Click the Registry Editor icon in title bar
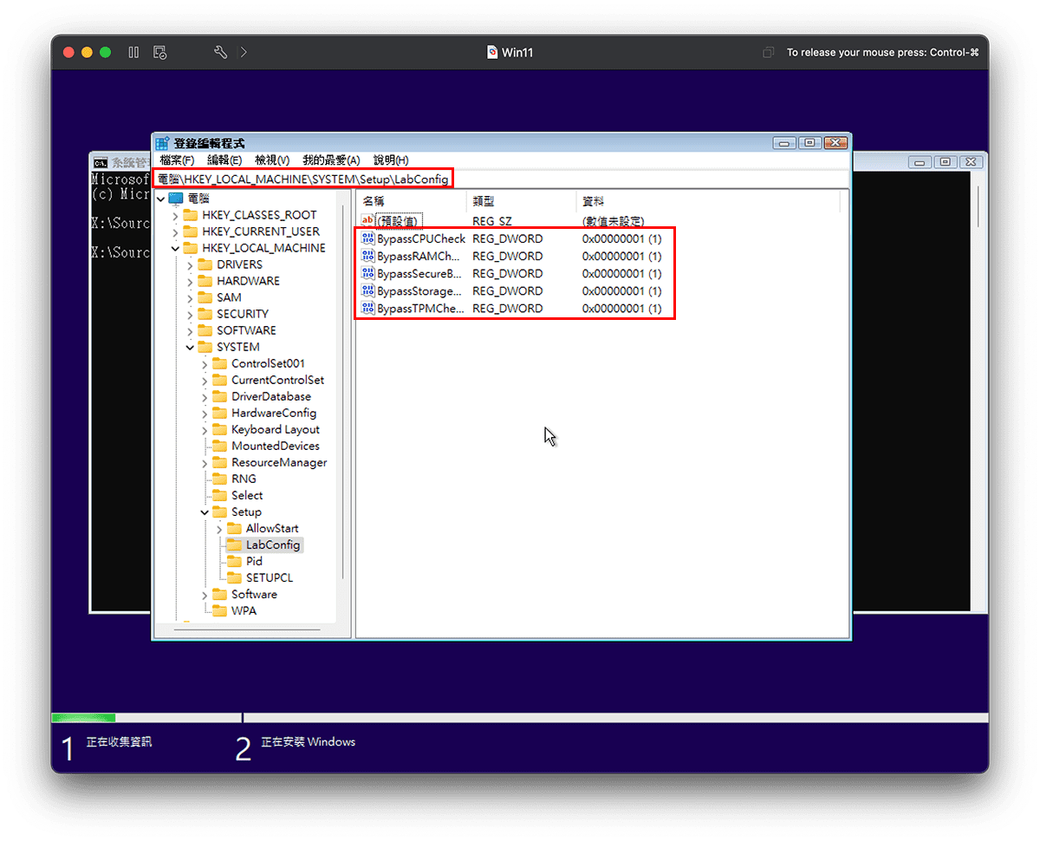Viewport: 1040px width, 841px height. pos(163,141)
